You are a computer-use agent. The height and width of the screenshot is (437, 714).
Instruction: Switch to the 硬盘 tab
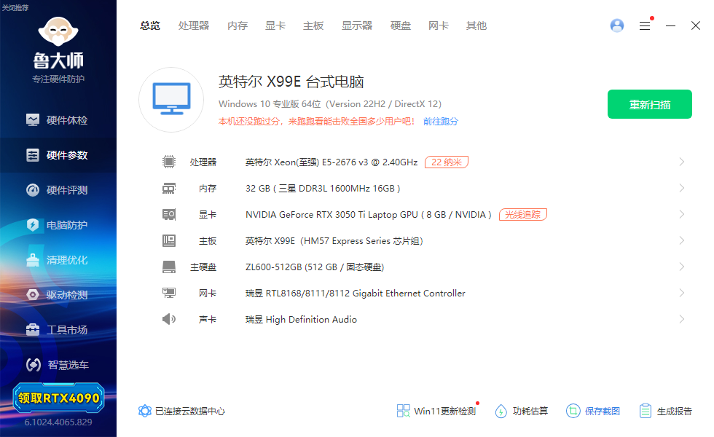coord(401,25)
